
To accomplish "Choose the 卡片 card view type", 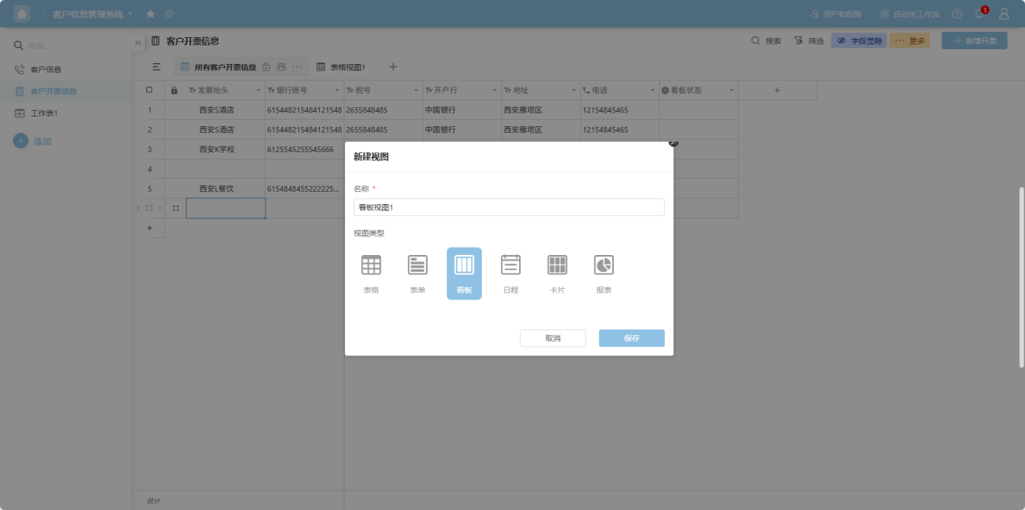I will click(x=557, y=273).
